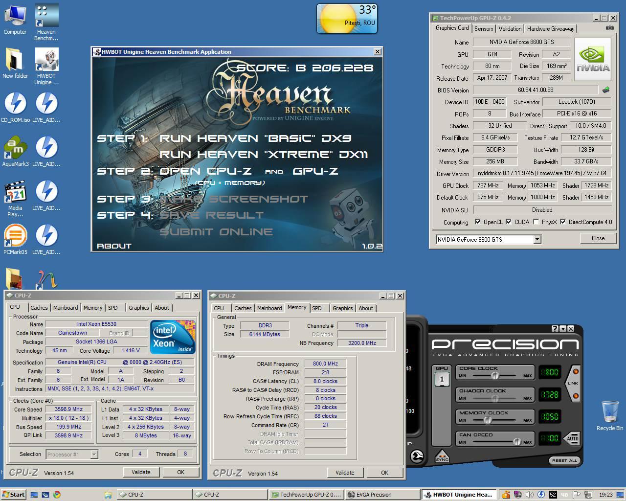
Task: Click the BIOS Version field in GPU-Z
Action: click(536, 90)
